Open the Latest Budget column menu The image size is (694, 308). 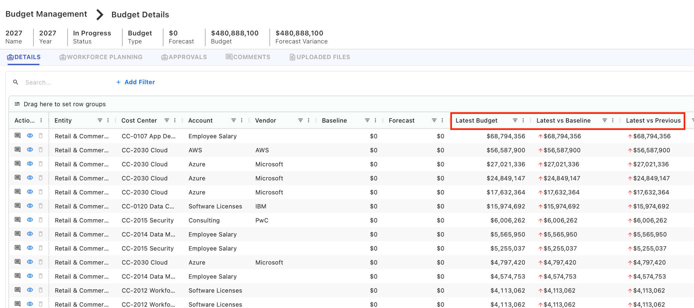pos(523,120)
